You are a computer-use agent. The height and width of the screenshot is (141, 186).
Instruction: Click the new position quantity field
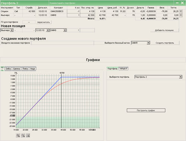pos(73,30)
